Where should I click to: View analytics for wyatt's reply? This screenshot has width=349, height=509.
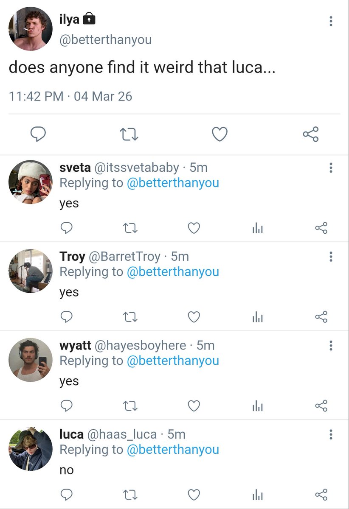tap(258, 406)
